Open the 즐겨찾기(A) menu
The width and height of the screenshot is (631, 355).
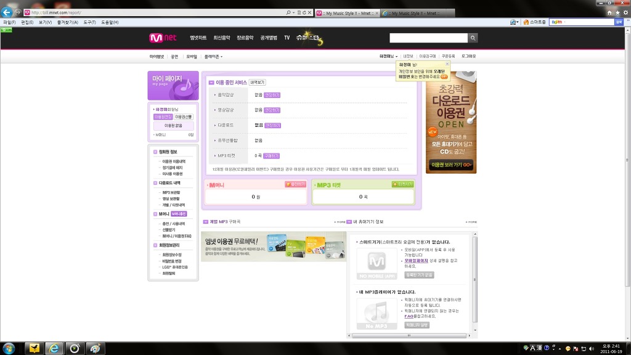click(x=67, y=22)
